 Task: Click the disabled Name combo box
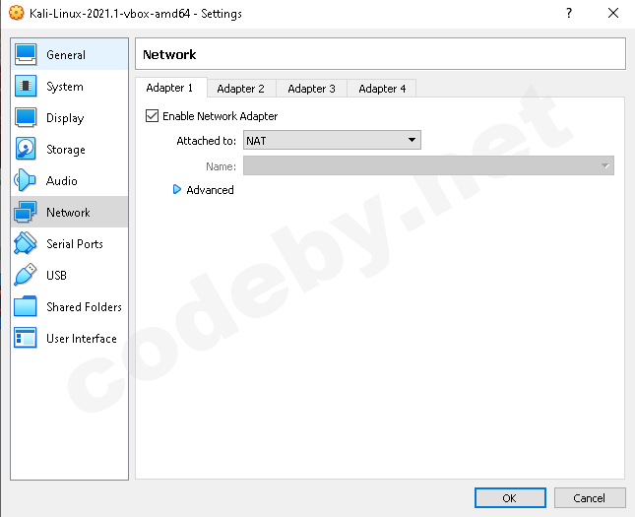point(428,165)
